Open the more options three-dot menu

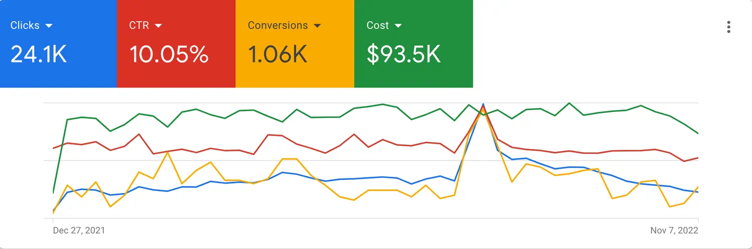coord(728,27)
